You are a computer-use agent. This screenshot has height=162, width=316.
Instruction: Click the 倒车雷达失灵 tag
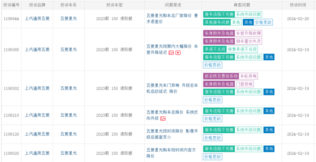tap(249, 41)
